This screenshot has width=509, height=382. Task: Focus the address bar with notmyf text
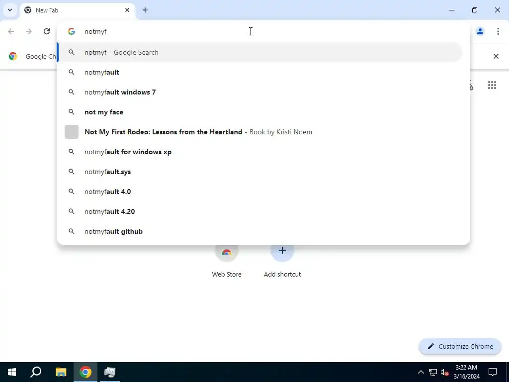point(263,31)
